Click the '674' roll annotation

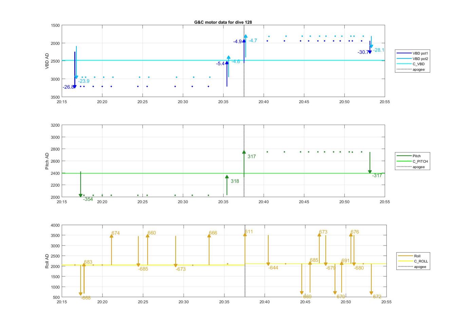pyautogui.click(x=116, y=233)
